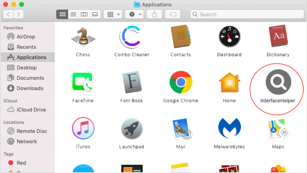Open AirDrop in the sidebar
Screen dimensions: 307x173
(28, 37)
